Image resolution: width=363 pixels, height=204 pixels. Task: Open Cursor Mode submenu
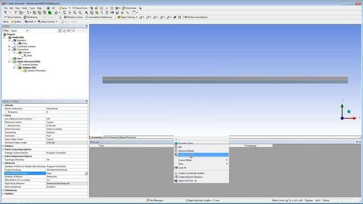(201, 160)
